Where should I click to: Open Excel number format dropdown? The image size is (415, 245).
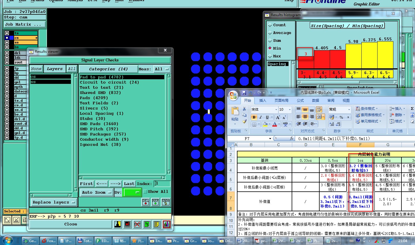tap(349, 110)
